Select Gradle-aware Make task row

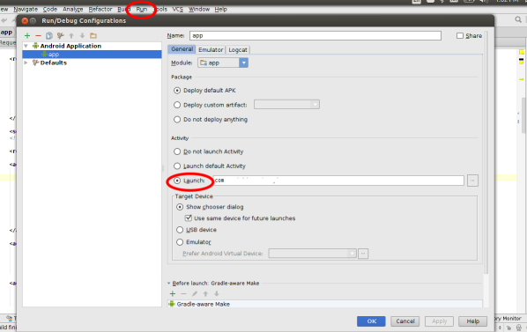click(x=325, y=304)
